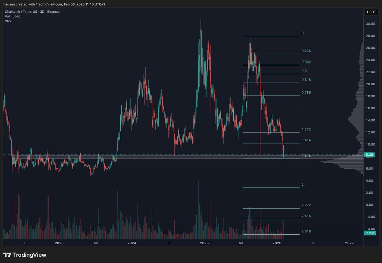Click the 1.272 Fibonacci level label
382x263 pixels.
306,130
